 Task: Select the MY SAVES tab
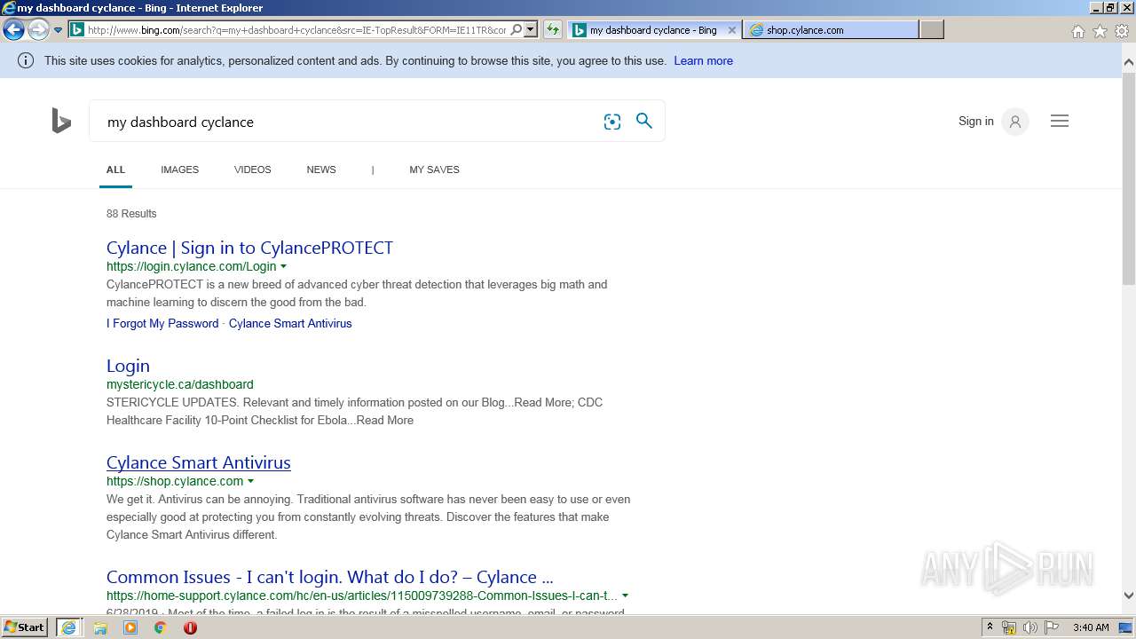pos(434,170)
